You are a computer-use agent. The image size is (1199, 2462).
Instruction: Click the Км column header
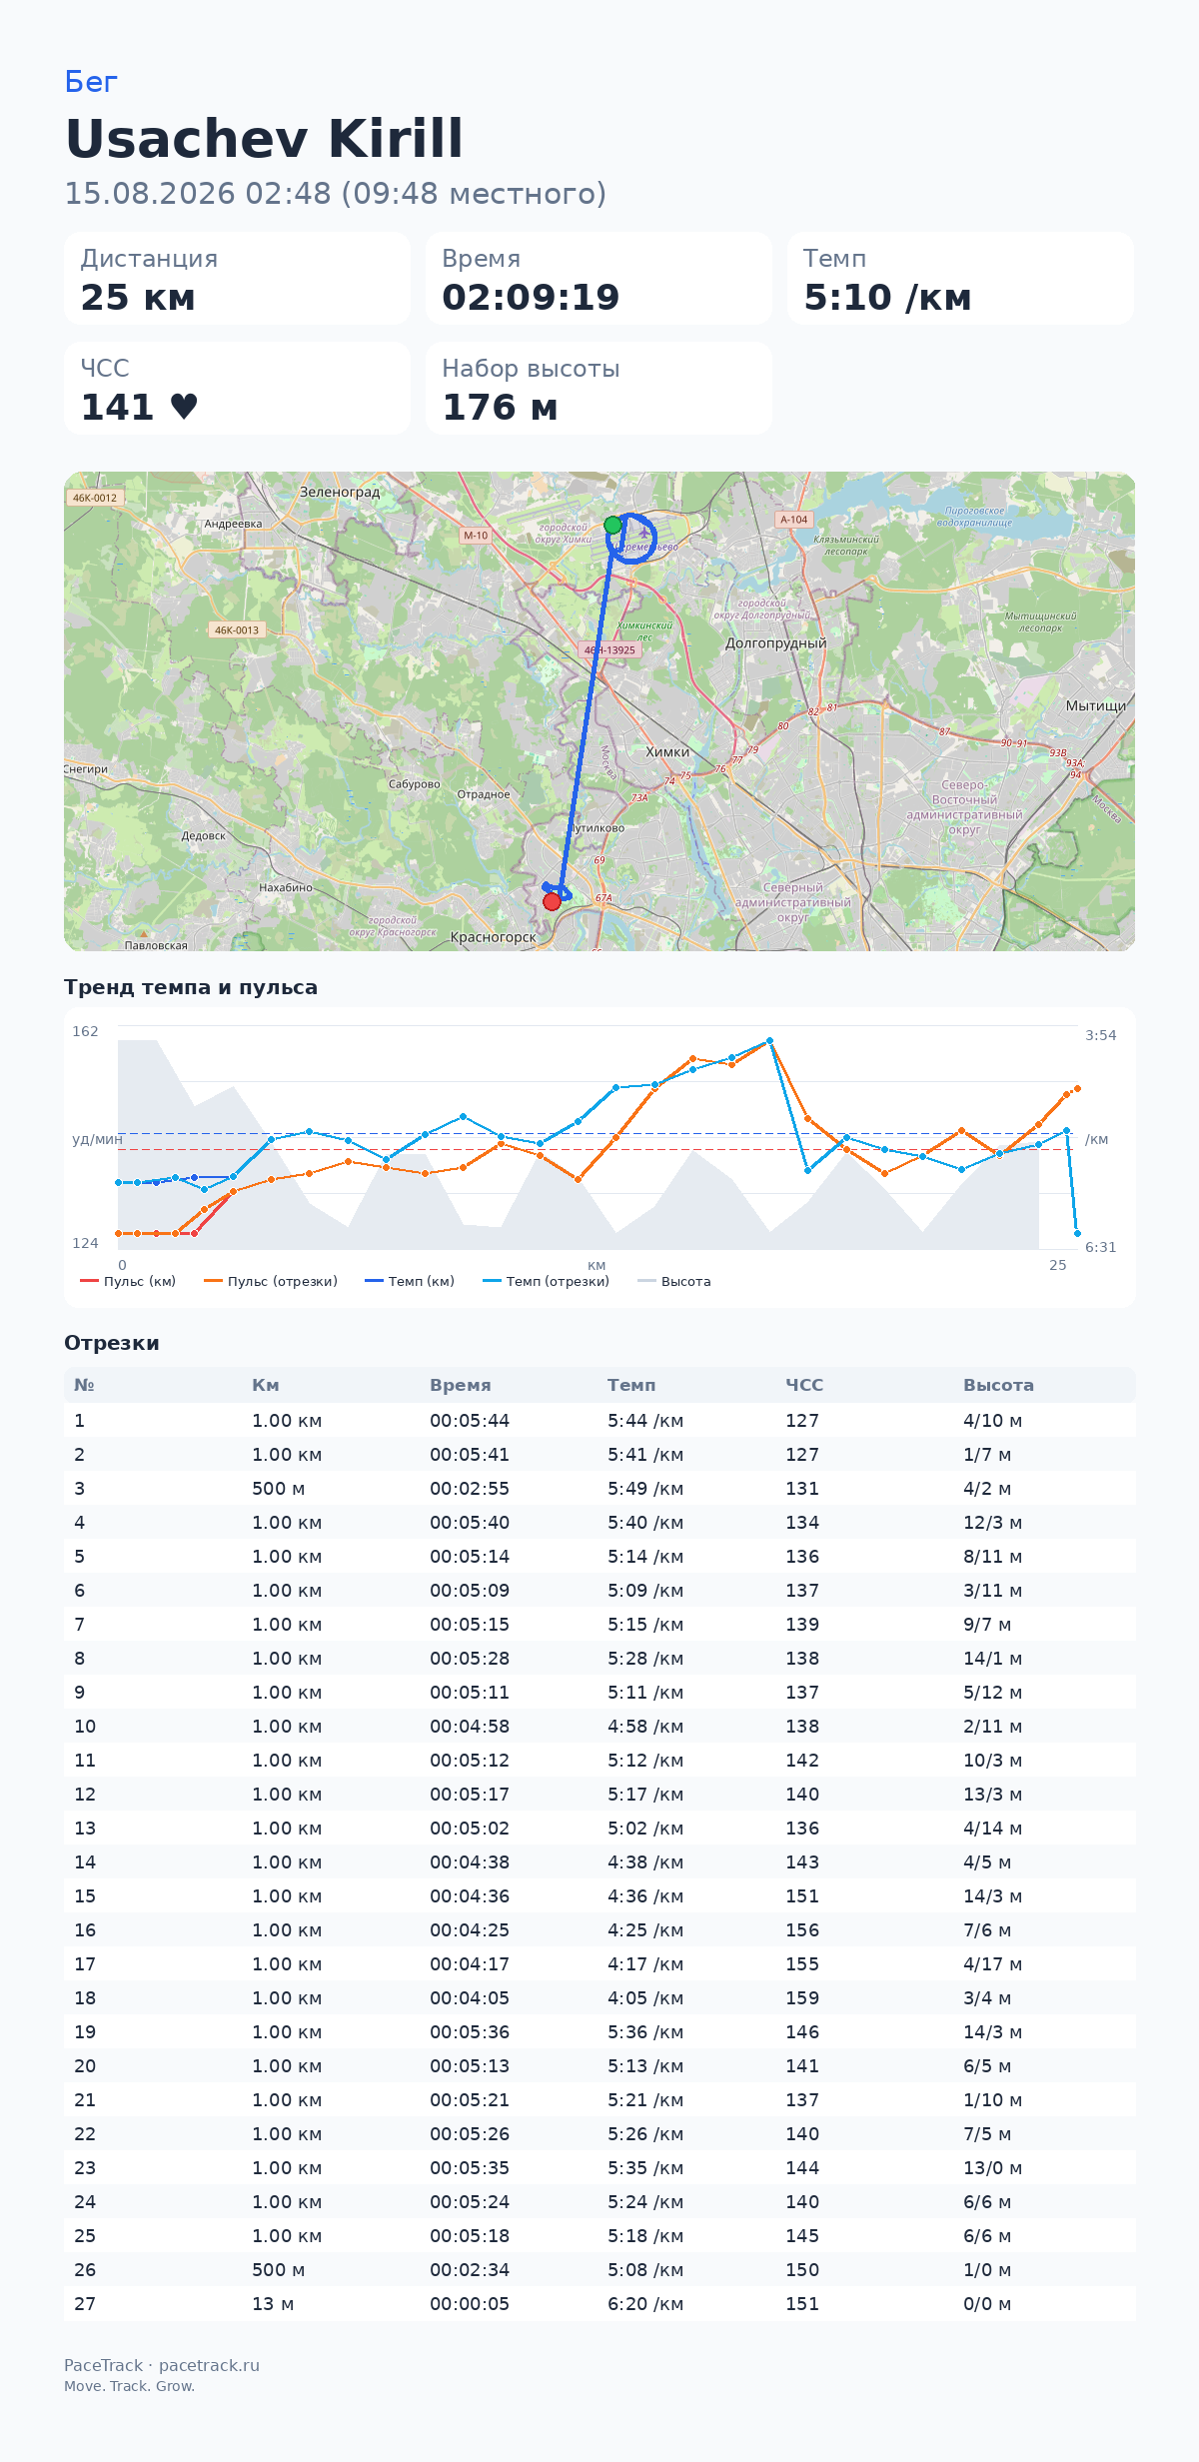(x=266, y=1385)
